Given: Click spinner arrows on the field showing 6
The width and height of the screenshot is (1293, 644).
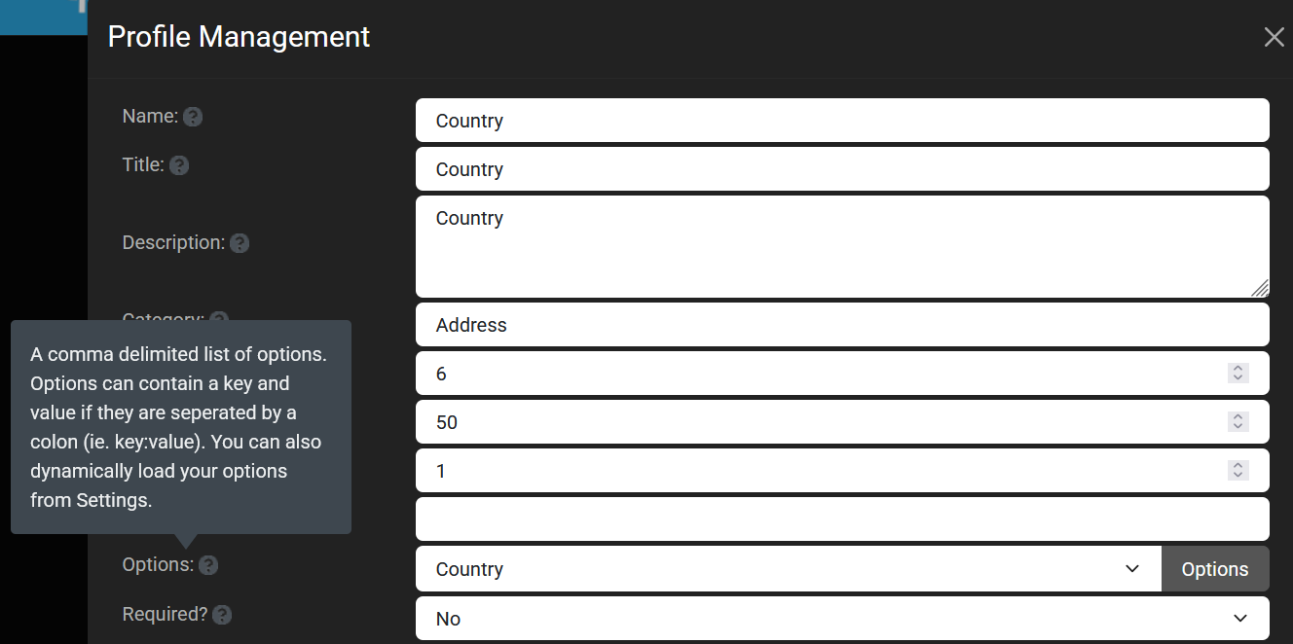Looking at the screenshot, I should click(x=1238, y=374).
